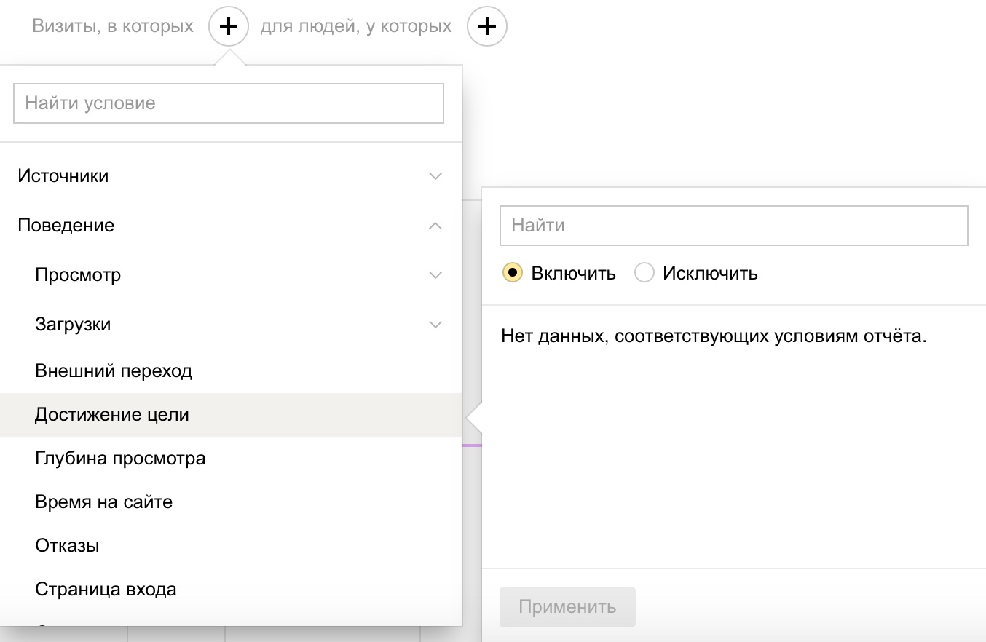Click the 'Найти' search field
Screen dimensions: 986x642
coord(733,226)
